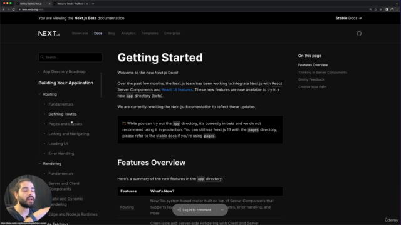Collapse the Routing section chevron

(x=39, y=94)
